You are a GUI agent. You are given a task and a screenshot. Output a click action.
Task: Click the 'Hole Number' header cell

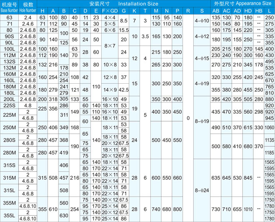[x=28, y=7]
